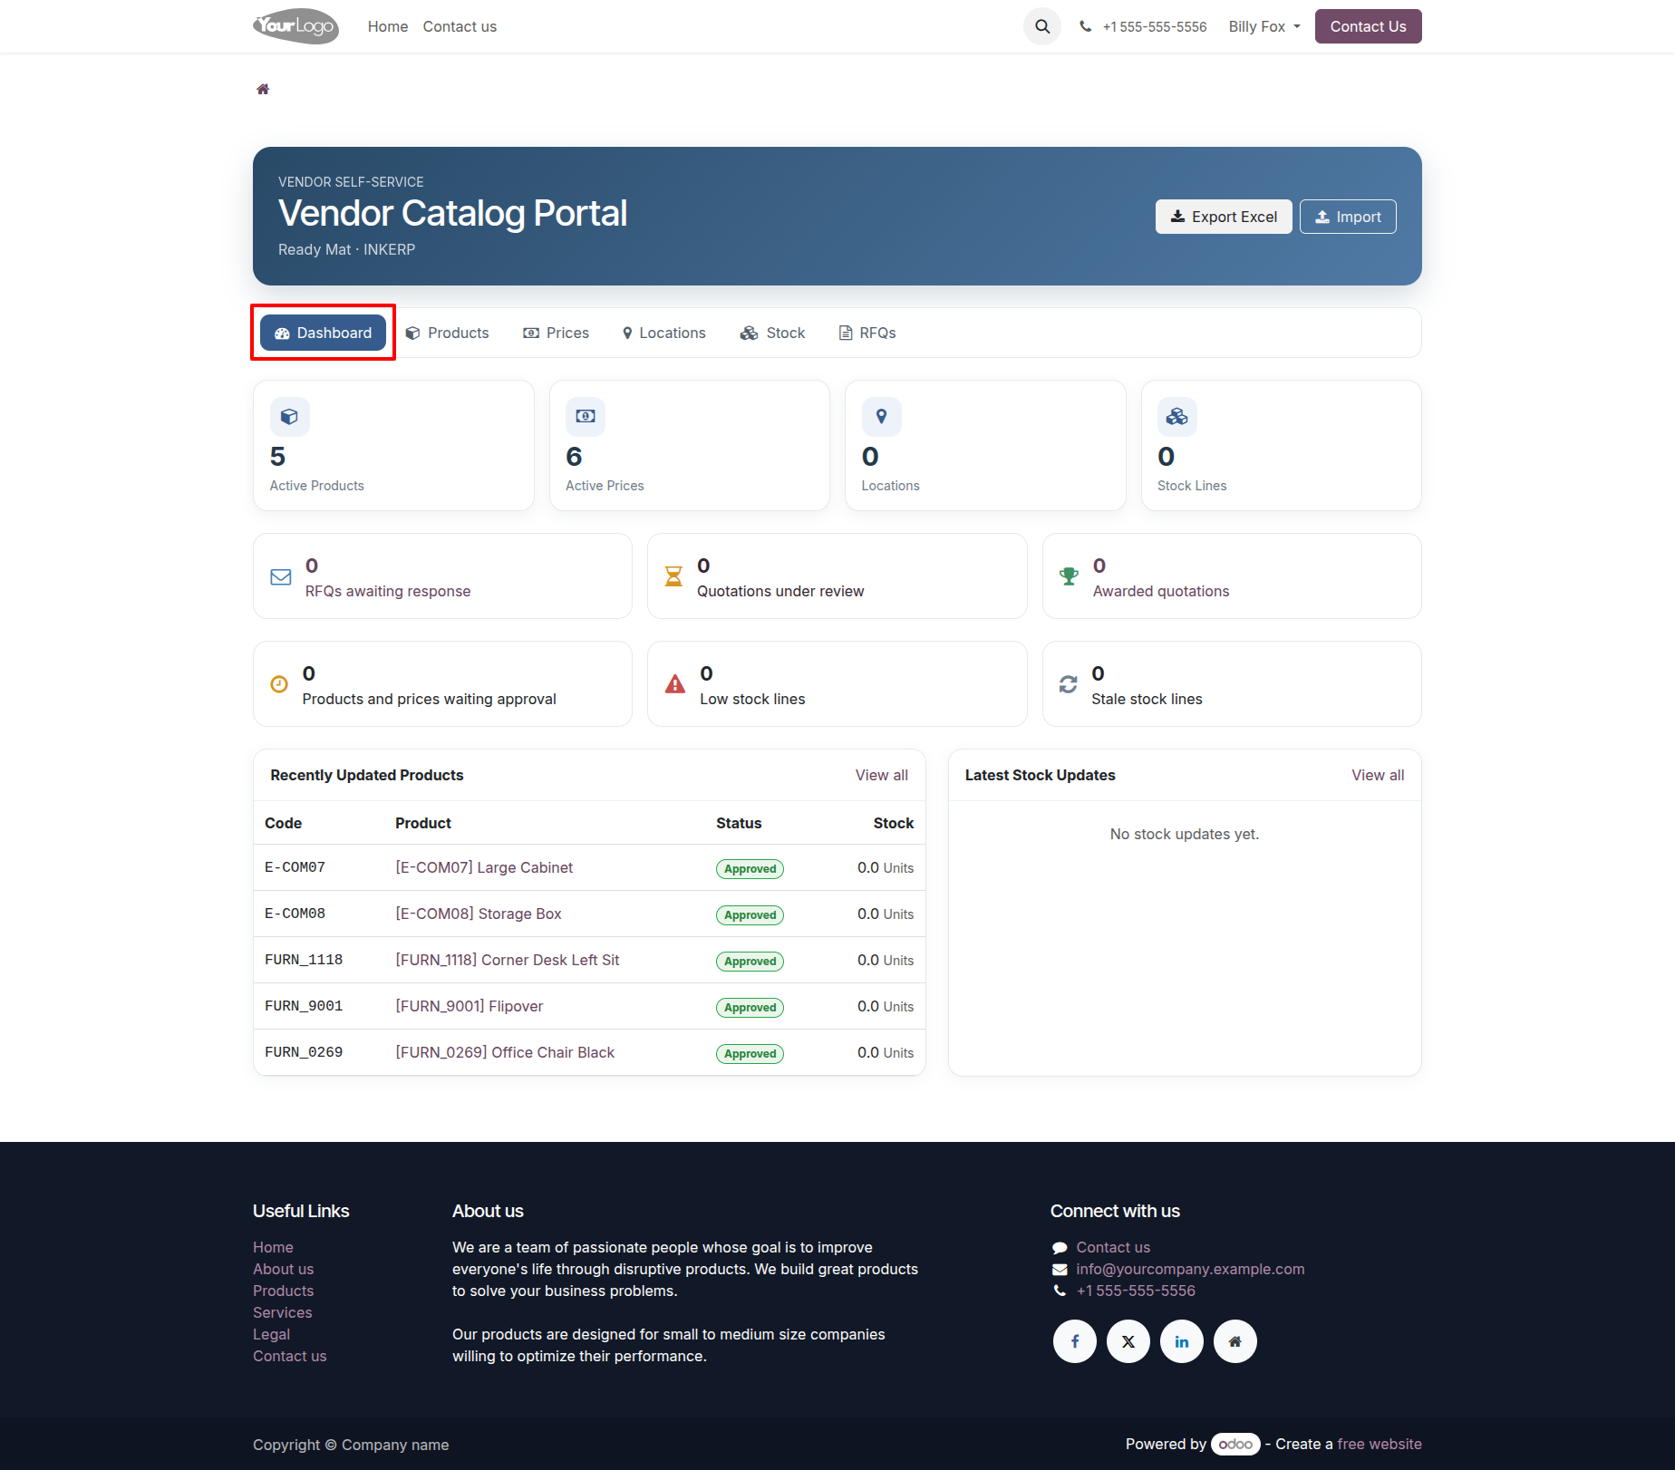Click the Active Prices money icon
Screen dimensions: 1675x1470
586,417
